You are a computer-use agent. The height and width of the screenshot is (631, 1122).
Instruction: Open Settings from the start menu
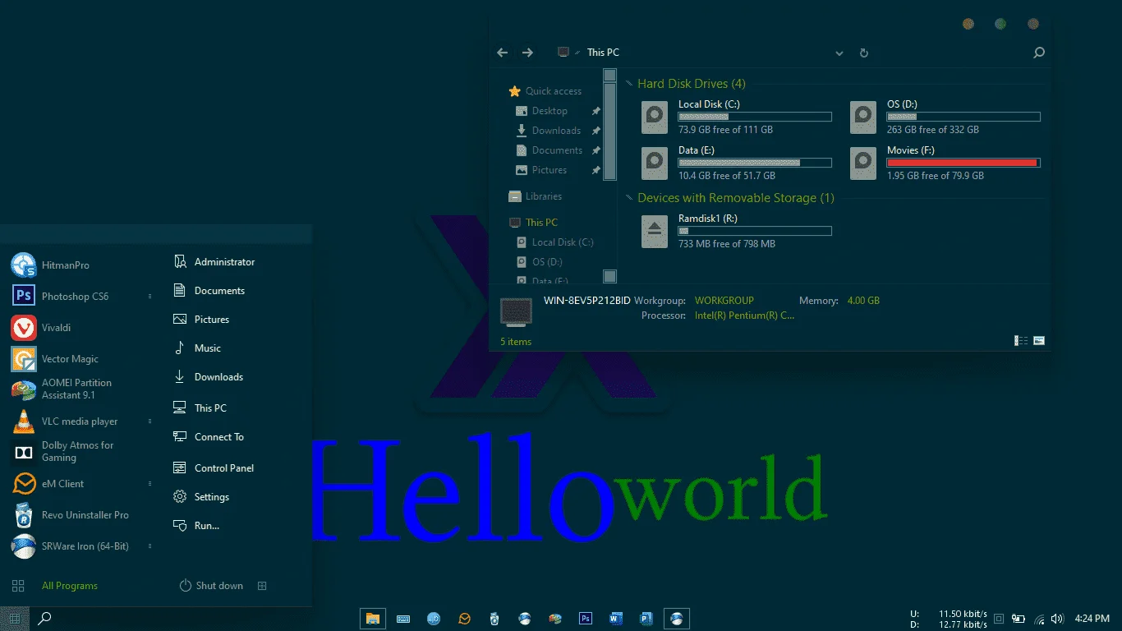pos(200,497)
